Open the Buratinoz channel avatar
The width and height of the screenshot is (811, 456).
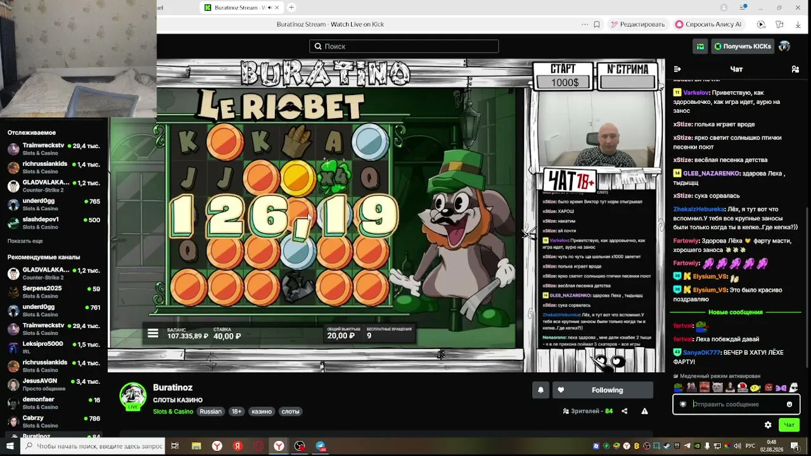pos(133,396)
